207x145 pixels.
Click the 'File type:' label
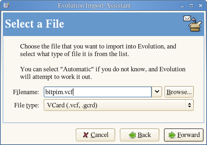click(x=26, y=105)
